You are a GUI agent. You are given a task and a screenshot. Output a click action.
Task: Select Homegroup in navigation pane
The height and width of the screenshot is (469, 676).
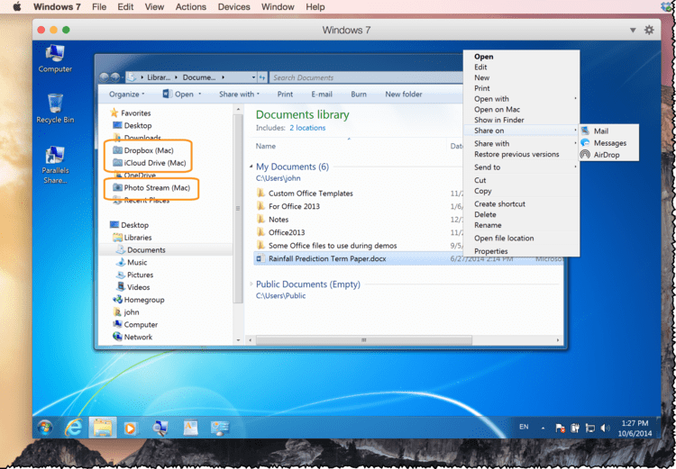click(139, 300)
